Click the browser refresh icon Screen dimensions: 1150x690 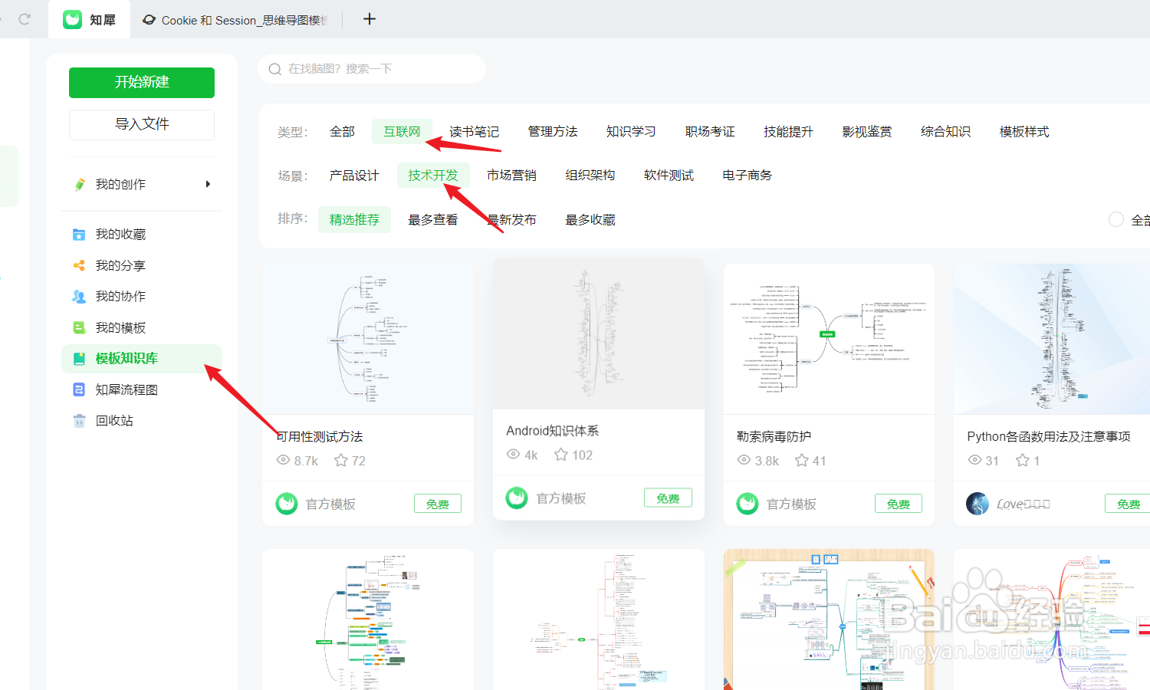click(x=23, y=21)
